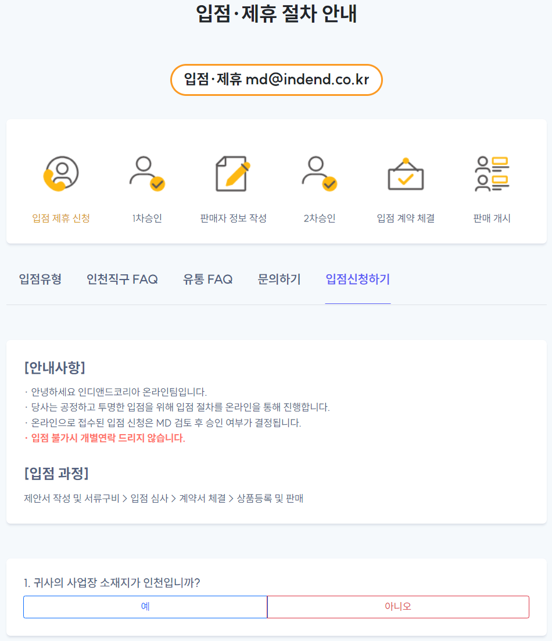Click the 입점 제휴 신청 step label
Image resolution: width=552 pixels, height=641 pixels.
pos(61,219)
